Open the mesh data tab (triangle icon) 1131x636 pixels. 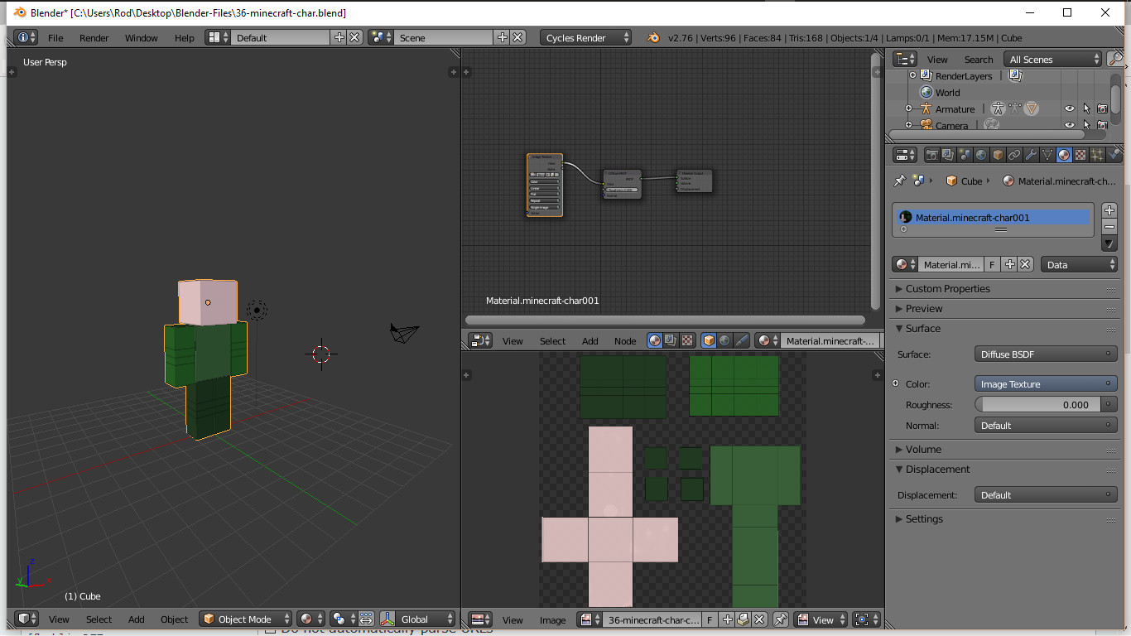1047,155
